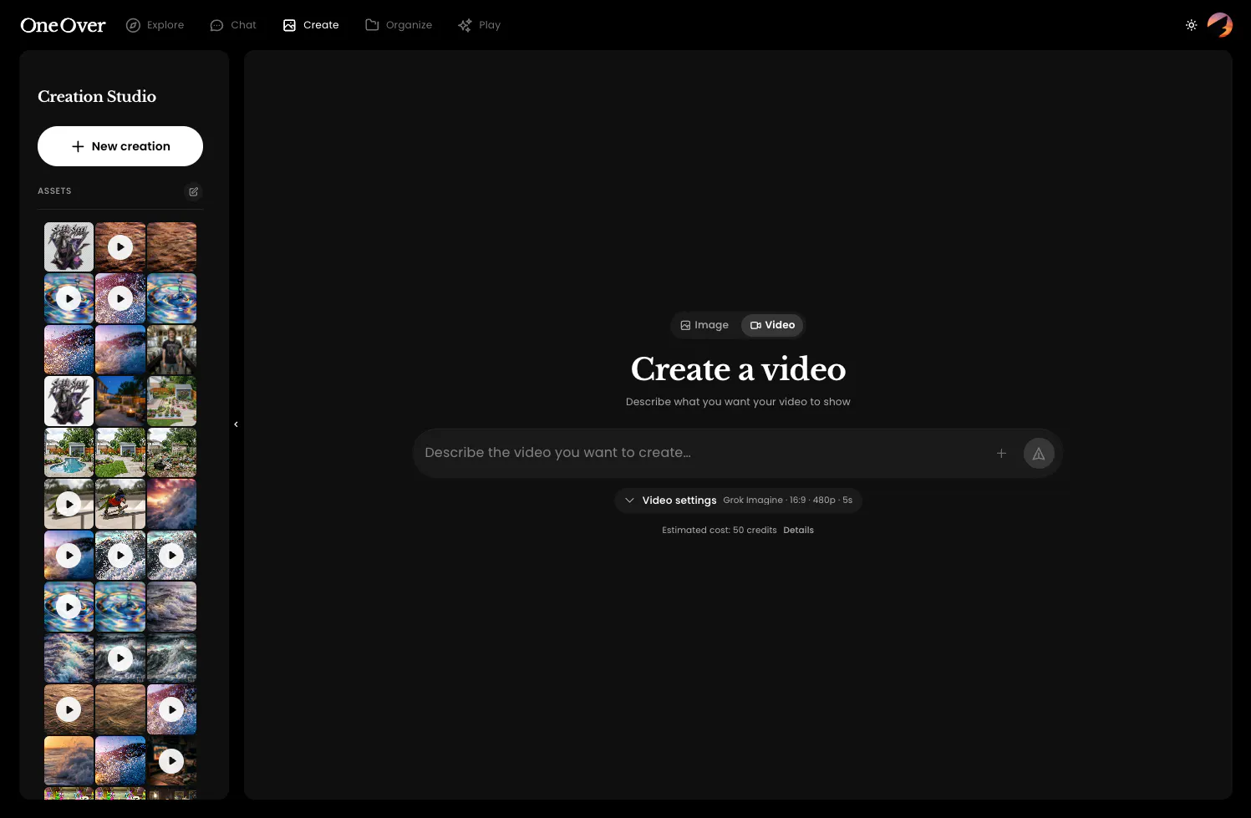Open the golden rippled sand still image
The height and width of the screenshot is (818, 1251).
[120, 709]
